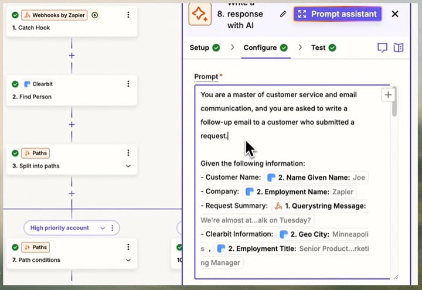422x290 pixels.
Task: Click the green check on Path conditions step
Action: tap(15, 247)
